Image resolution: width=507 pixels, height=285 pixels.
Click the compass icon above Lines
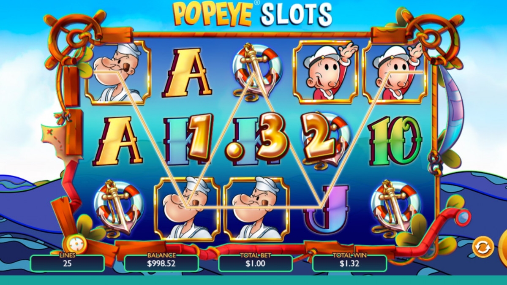[75, 244]
